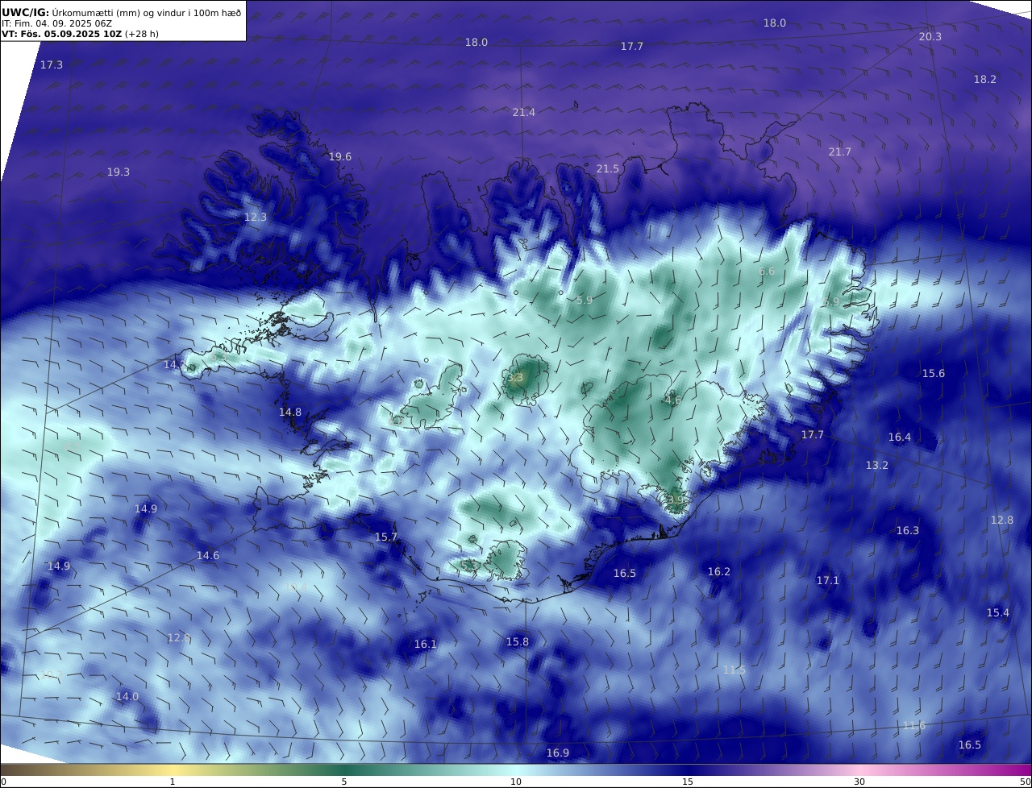Select the 14.6 value label
1032x788 pixels.
click(x=208, y=555)
